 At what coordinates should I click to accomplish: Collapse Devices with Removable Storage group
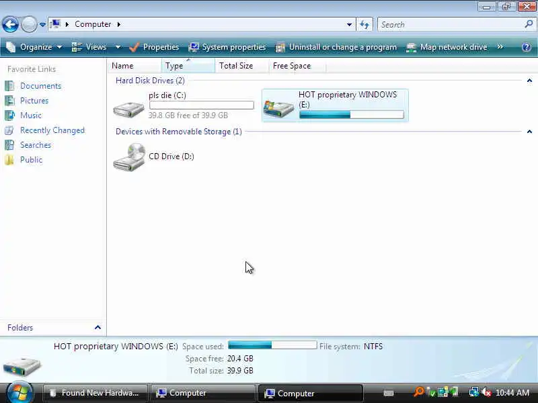tap(529, 132)
